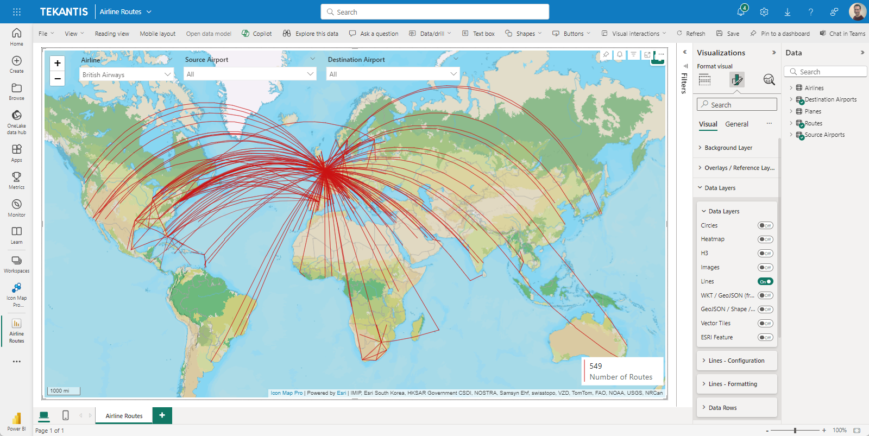Click the top Search box
869x436 pixels.
[x=434, y=12]
